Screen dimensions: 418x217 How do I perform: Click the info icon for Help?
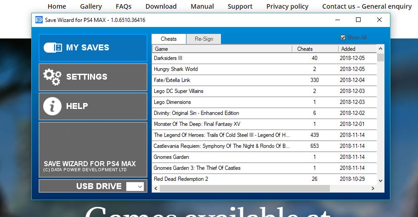click(x=52, y=106)
